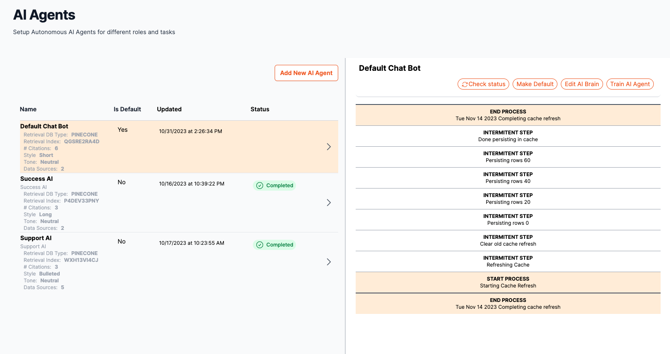This screenshot has width=670, height=354.
Task: Expand Success AI row chevron
Action: click(x=328, y=203)
